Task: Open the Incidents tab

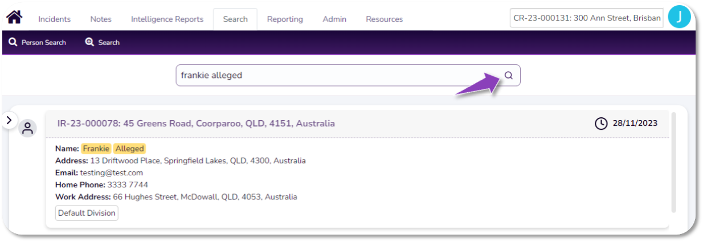Action: click(54, 19)
